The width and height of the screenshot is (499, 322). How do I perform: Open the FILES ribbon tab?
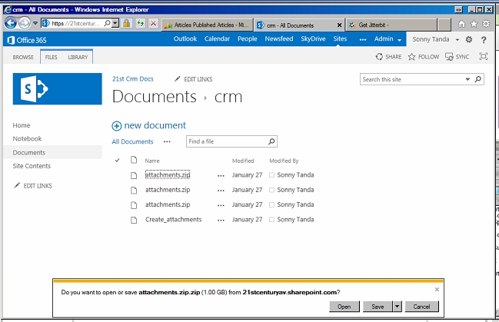pos(51,58)
